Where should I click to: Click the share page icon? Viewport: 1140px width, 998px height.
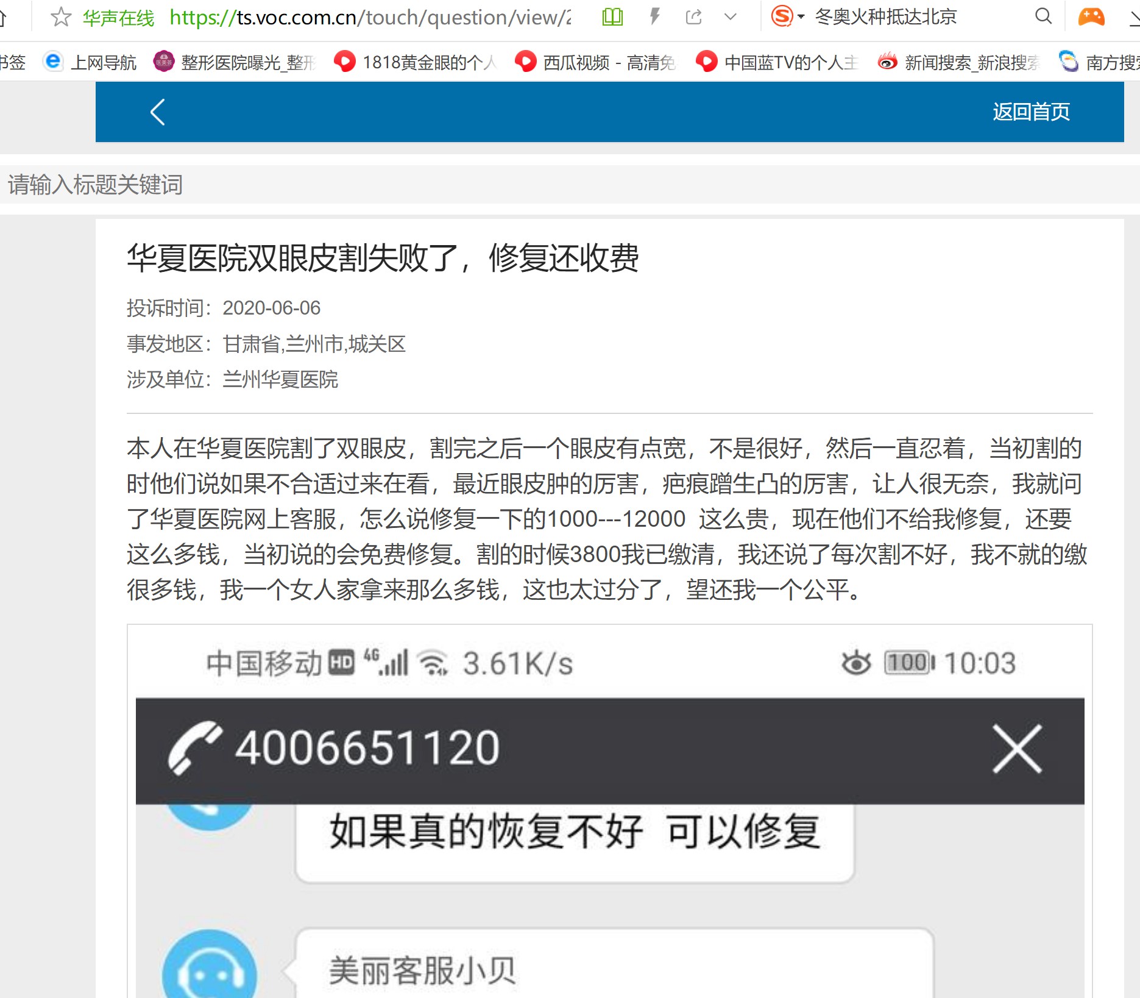pyautogui.click(x=693, y=17)
